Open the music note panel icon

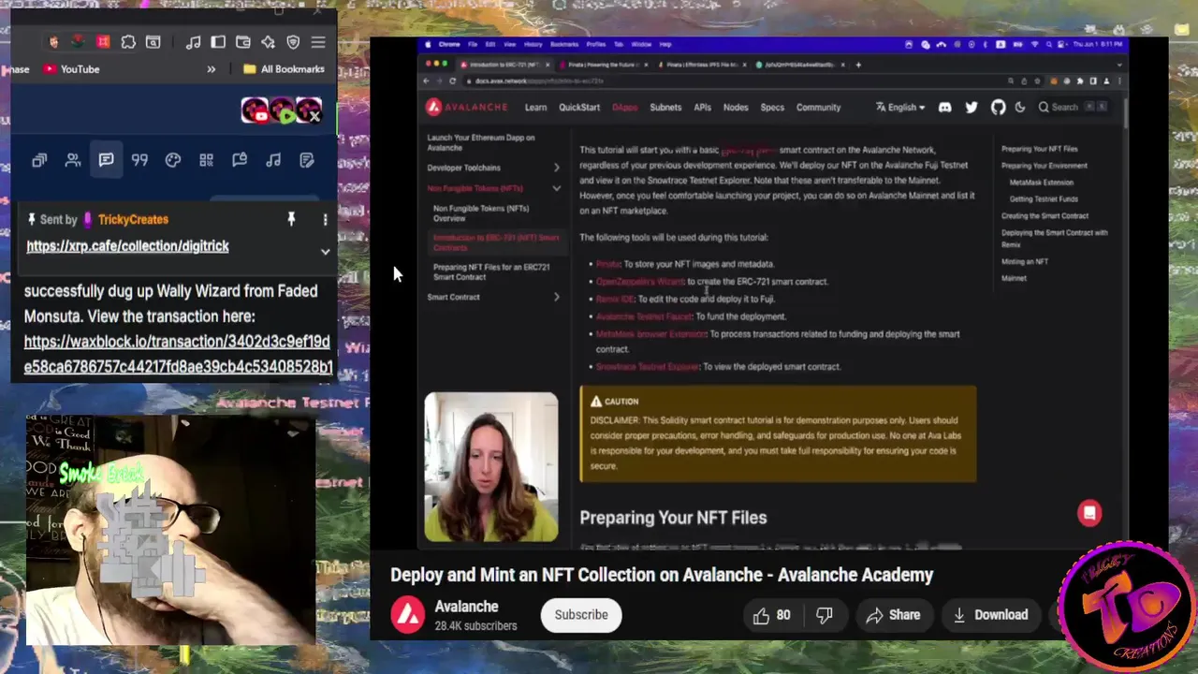point(273,160)
